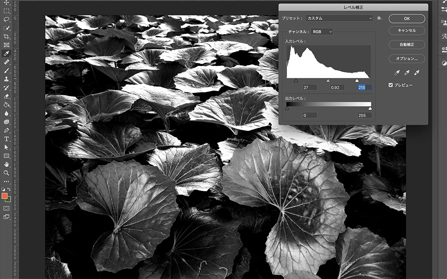
Task: Expand the チャンネル RGB dropdown
Action: 322,32
